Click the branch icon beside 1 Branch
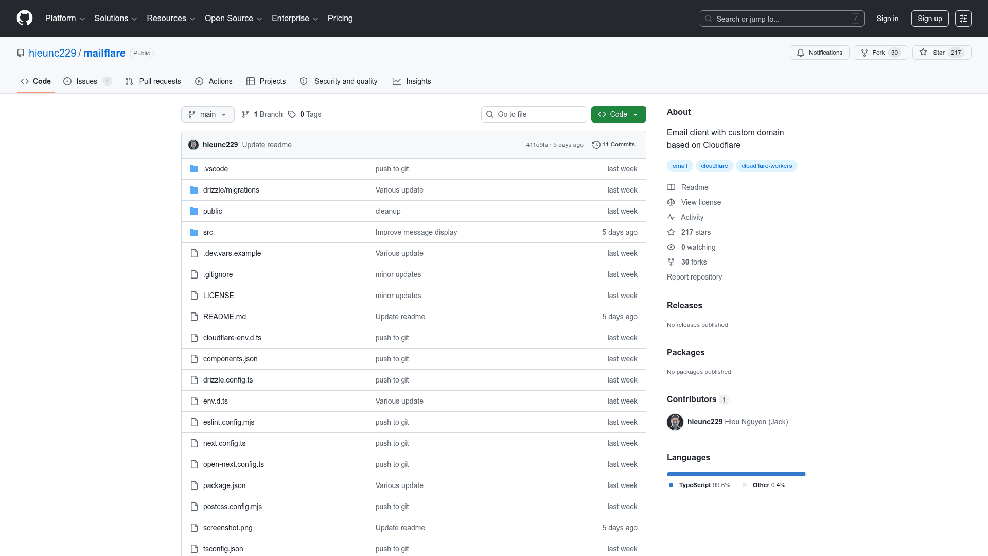Image resolution: width=988 pixels, height=556 pixels. coord(245,114)
